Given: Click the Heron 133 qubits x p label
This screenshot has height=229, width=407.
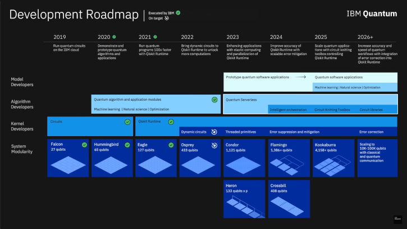Looking at the screenshot, I should click(x=237, y=188).
